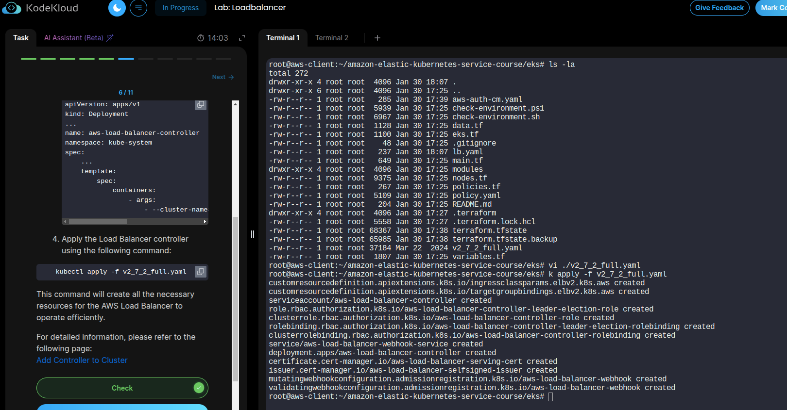Click lb.yaml in the terminal listing
787x410 pixels.
point(467,152)
